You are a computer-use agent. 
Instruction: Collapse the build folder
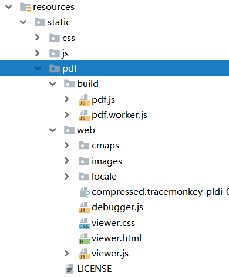click(53, 84)
